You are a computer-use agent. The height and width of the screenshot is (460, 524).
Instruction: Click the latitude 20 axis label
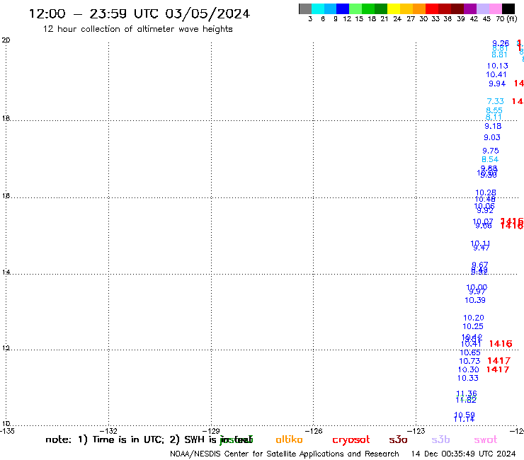click(6, 40)
